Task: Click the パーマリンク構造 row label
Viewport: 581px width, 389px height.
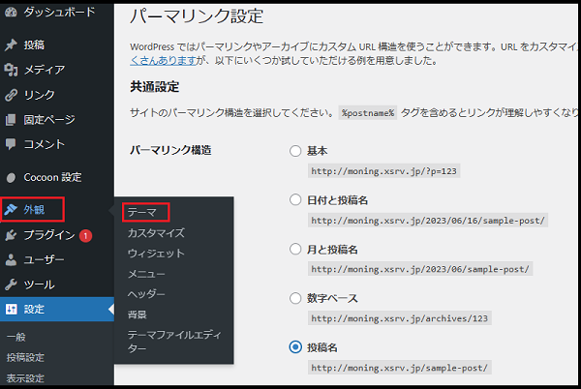Action: (170, 150)
